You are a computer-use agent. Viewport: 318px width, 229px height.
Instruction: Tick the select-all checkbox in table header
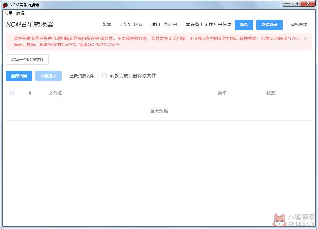pyautogui.click(x=11, y=93)
